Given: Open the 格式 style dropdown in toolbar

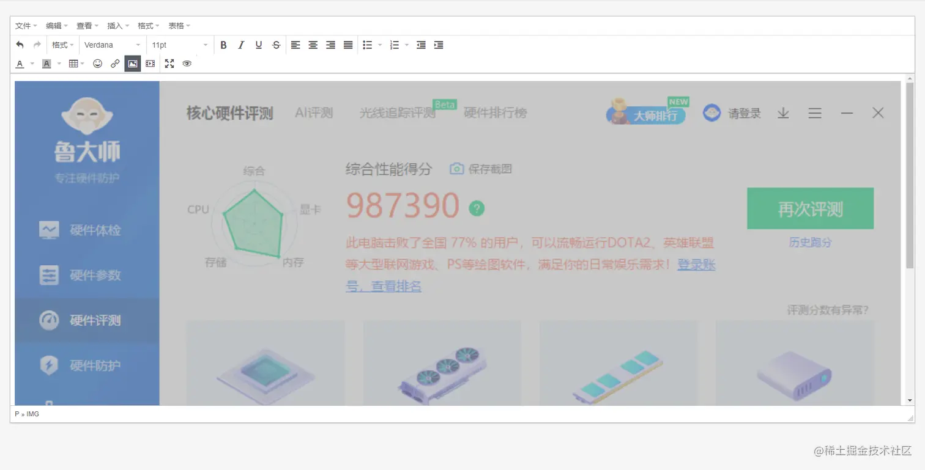Looking at the screenshot, I should (62, 45).
